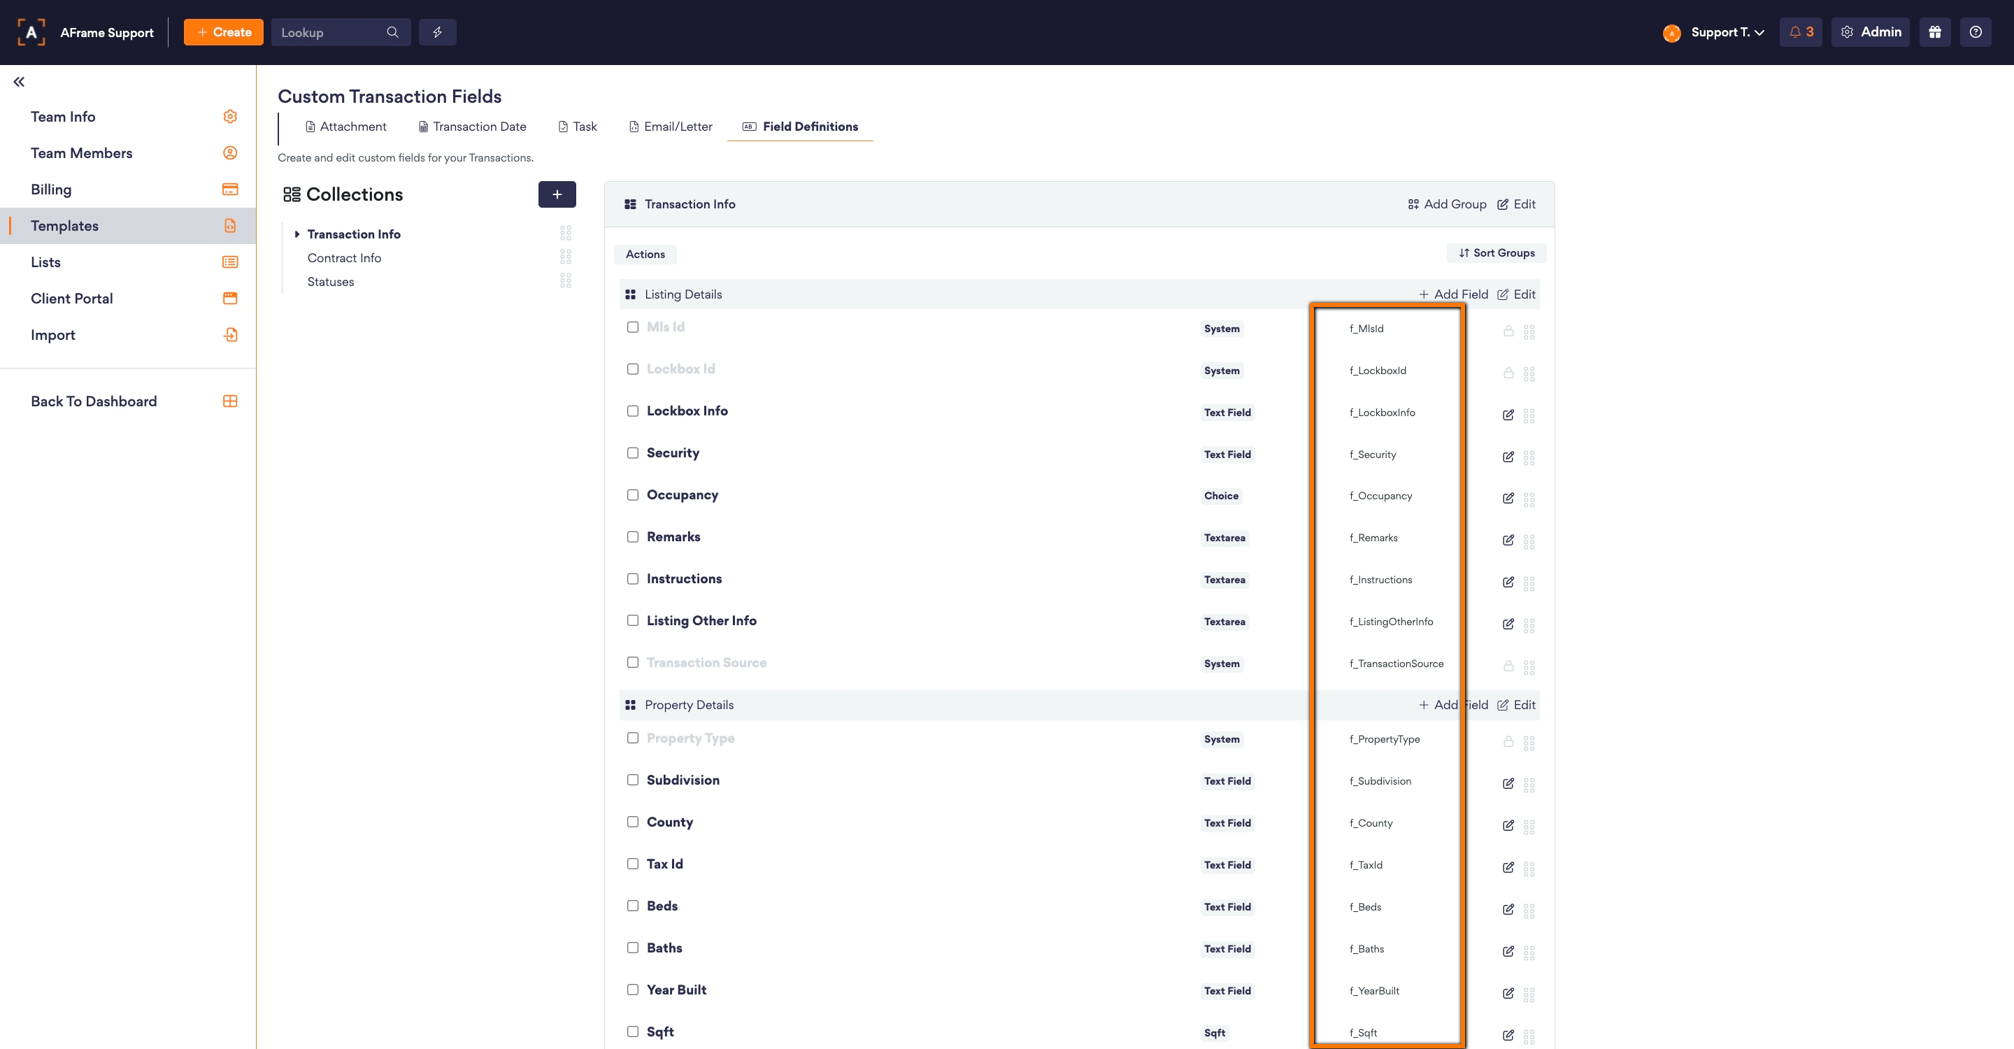Click the lightning bolt quick action icon
This screenshot has width=2014, height=1049.
click(437, 32)
